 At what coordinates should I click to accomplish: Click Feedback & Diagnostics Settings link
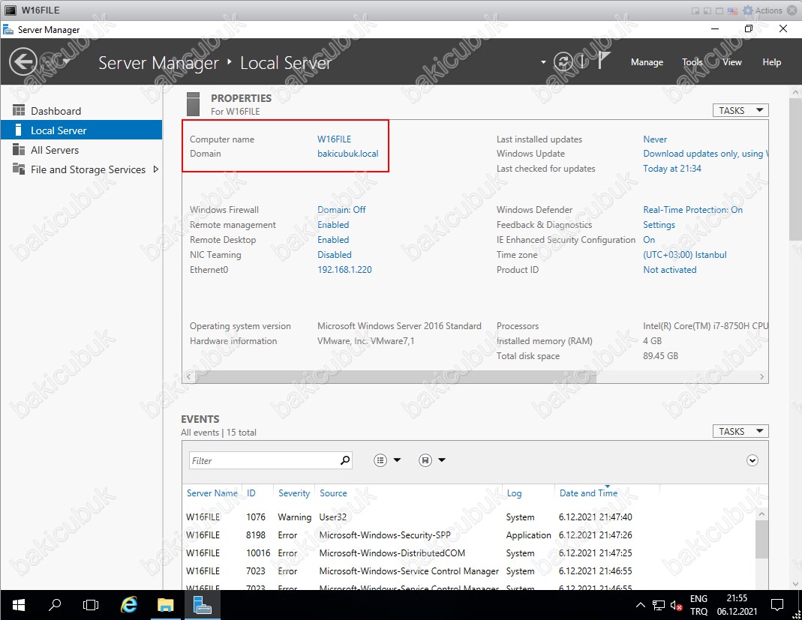coord(659,224)
